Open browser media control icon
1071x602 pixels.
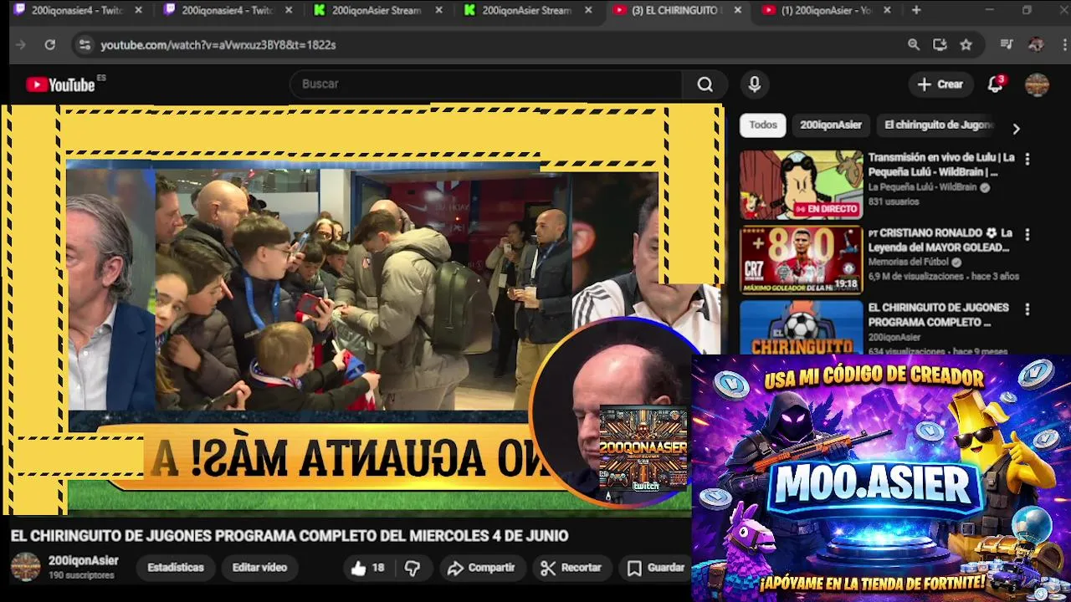(x=1007, y=44)
